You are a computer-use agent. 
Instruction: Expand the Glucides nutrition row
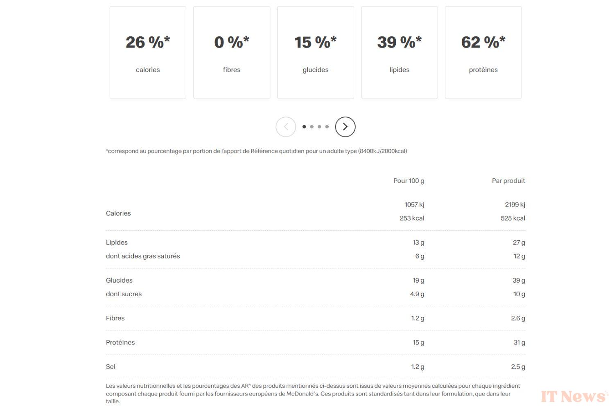click(119, 280)
